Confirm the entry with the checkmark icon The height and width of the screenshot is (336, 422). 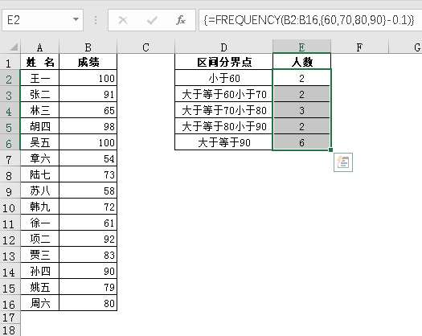coord(152,20)
